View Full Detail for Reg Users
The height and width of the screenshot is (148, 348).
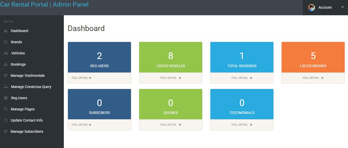81,78
